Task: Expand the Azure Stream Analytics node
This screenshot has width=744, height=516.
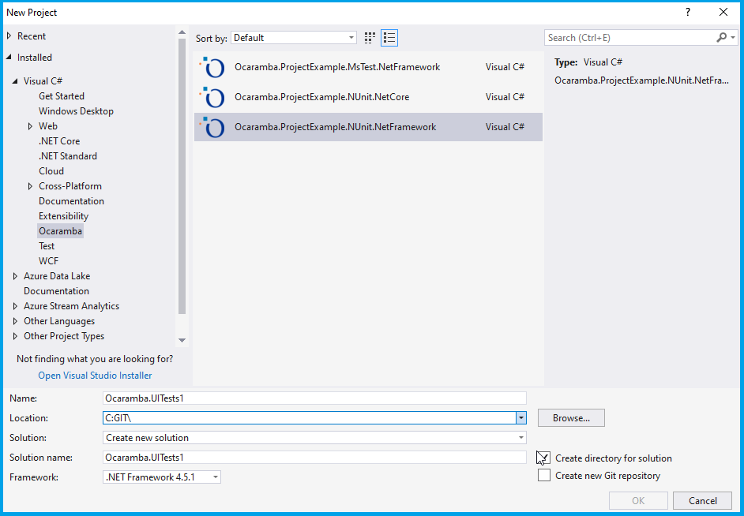Action: tap(15, 306)
